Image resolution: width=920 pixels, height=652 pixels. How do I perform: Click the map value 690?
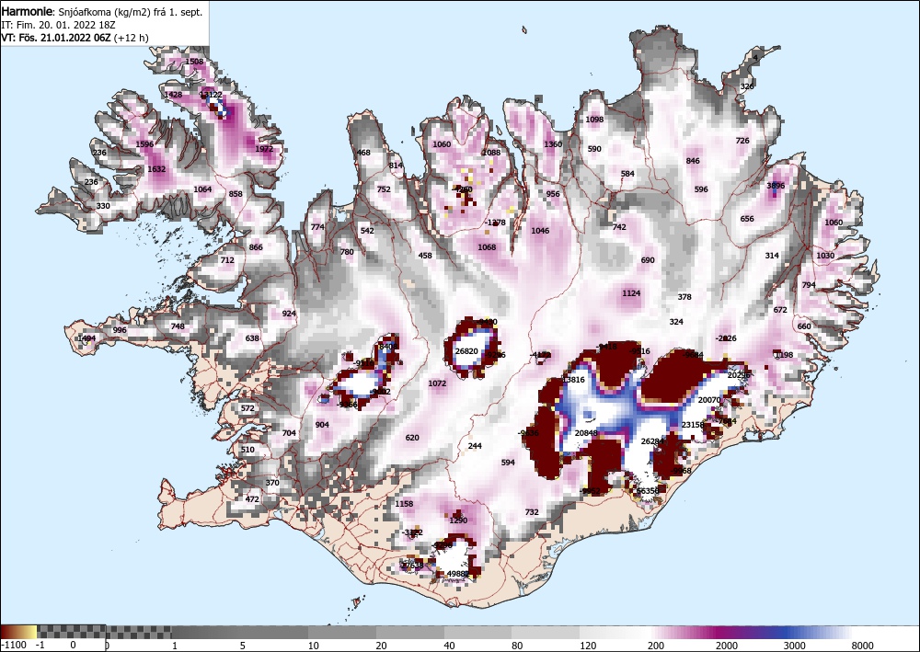click(648, 260)
